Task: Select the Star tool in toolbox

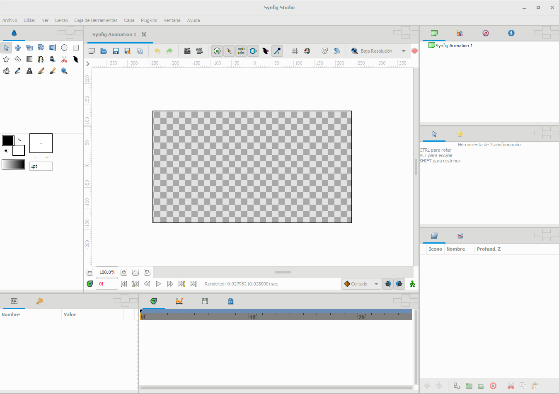Action: click(6, 59)
